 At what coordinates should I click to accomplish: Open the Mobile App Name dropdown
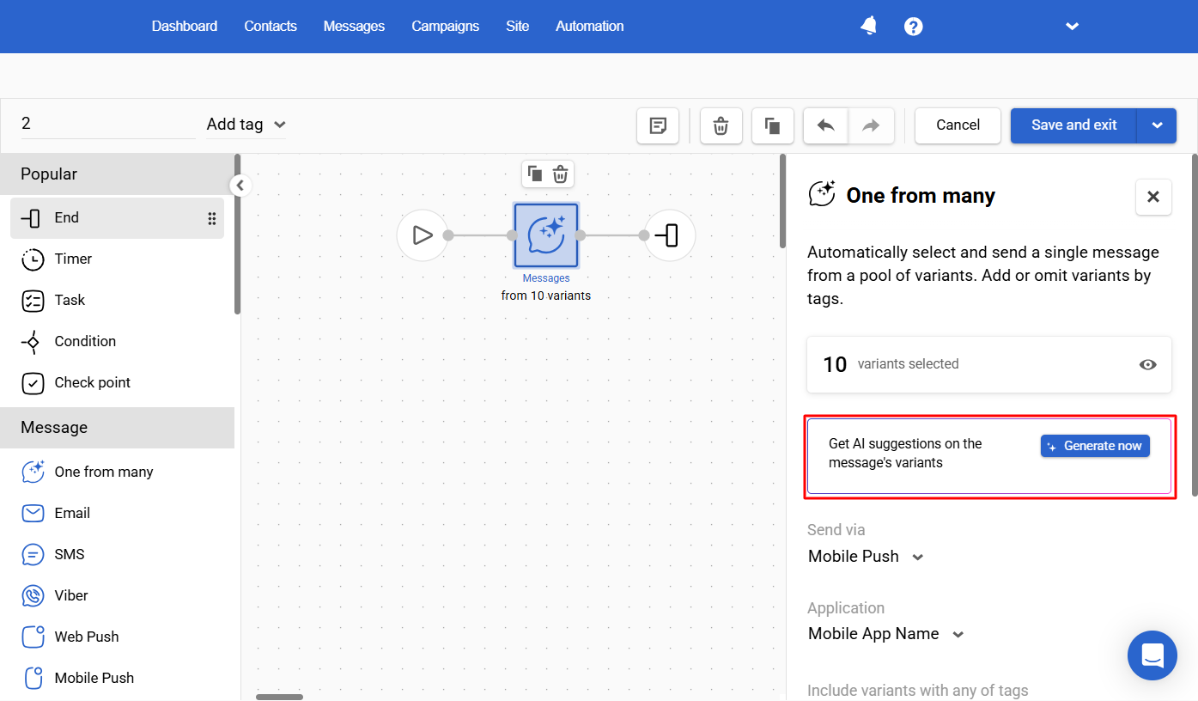886,634
